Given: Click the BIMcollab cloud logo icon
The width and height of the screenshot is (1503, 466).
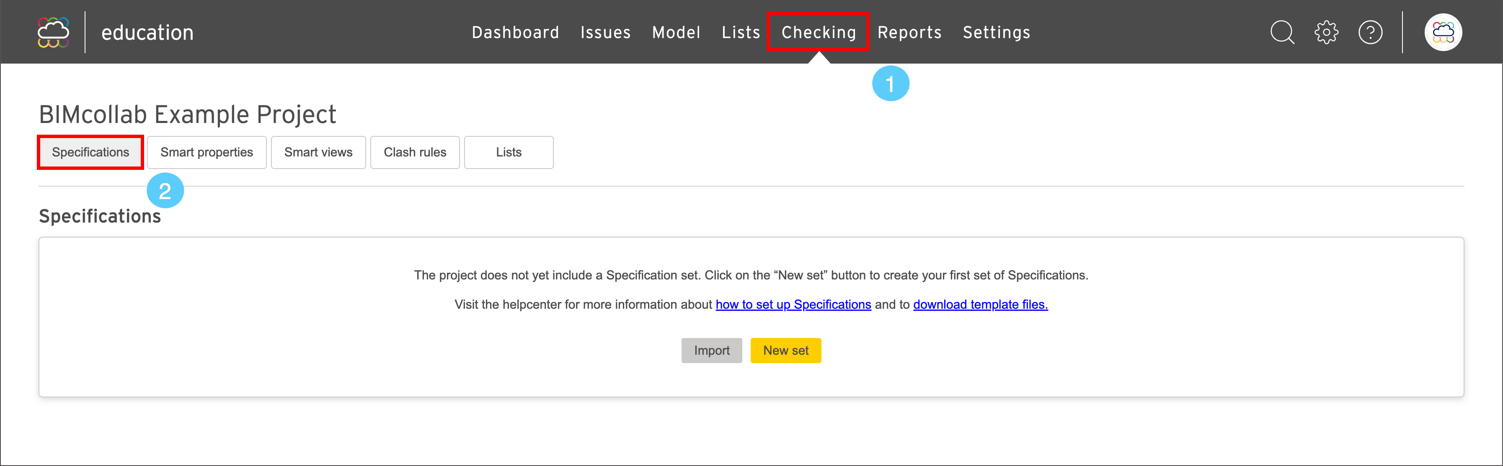Looking at the screenshot, I should [x=53, y=32].
